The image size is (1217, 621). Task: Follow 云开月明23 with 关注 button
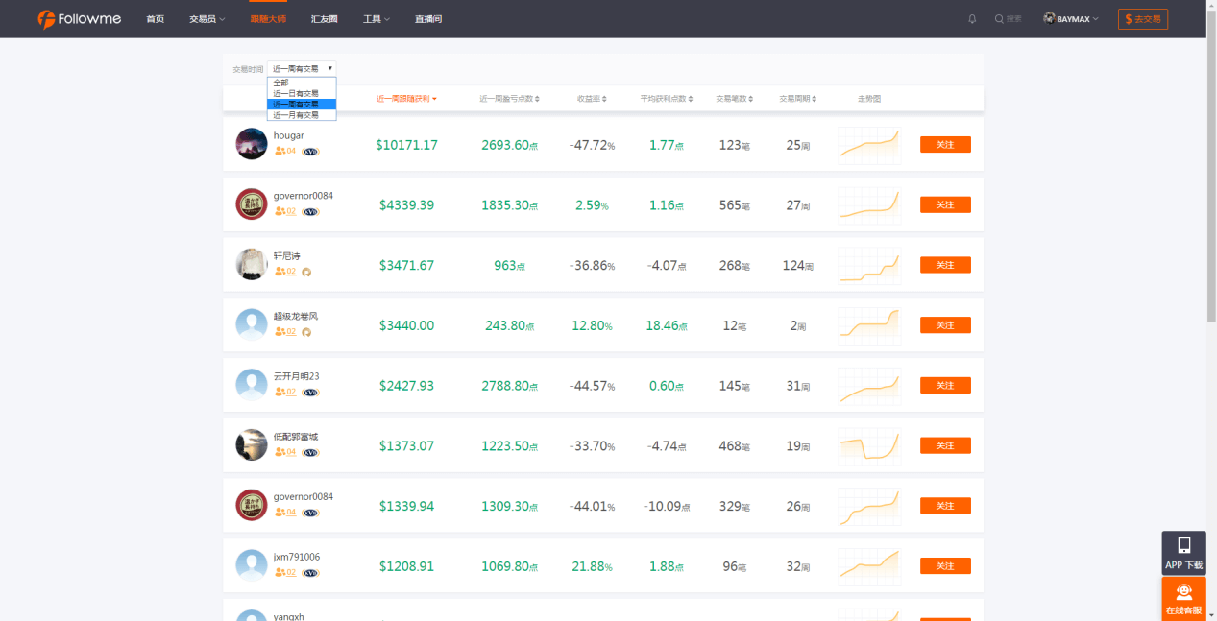click(x=945, y=385)
